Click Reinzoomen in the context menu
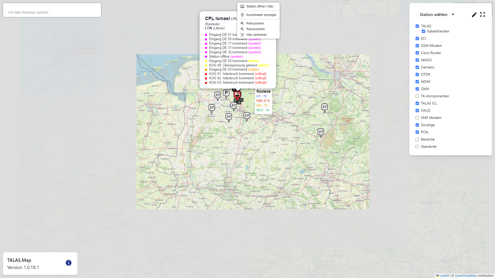 point(255,23)
